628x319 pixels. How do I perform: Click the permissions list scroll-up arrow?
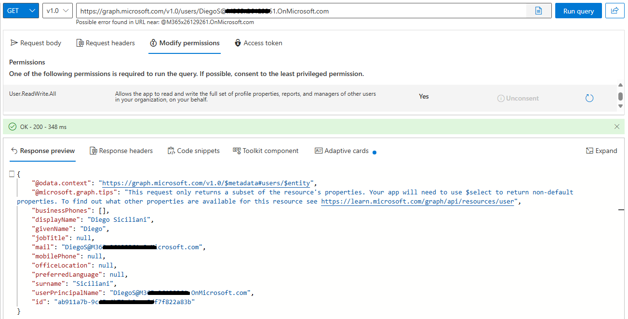(621, 85)
